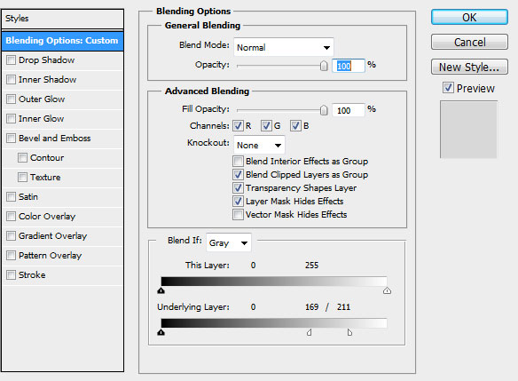
Task: Open the Knockout dropdown
Action: [259, 145]
